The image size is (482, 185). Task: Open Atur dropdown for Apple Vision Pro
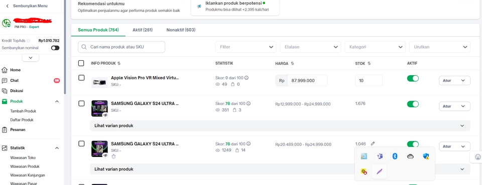[x=454, y=80]
